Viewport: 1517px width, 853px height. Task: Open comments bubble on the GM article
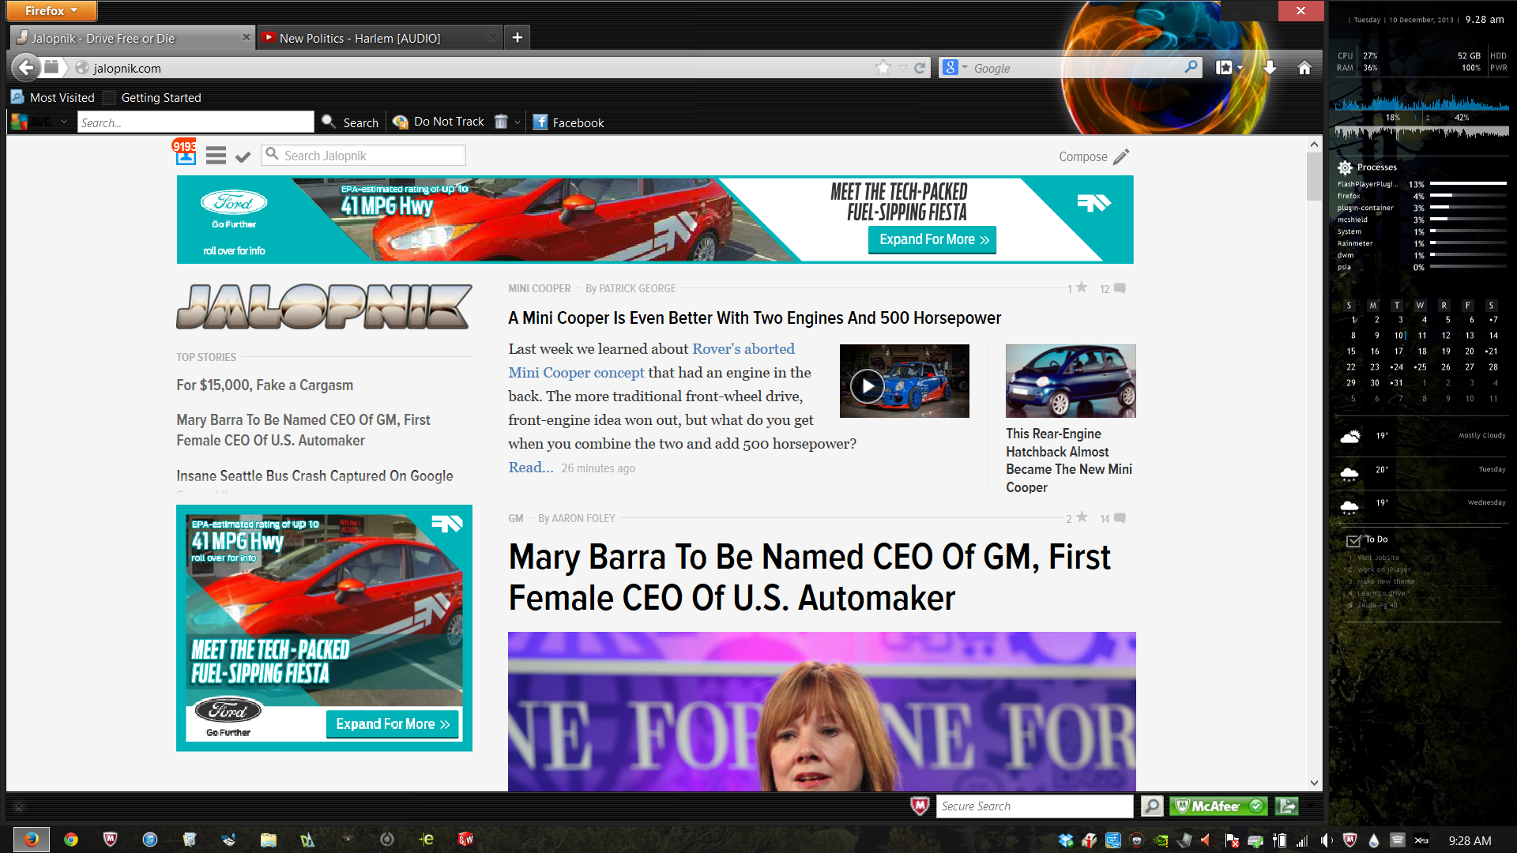click(x=1120, y=518)
